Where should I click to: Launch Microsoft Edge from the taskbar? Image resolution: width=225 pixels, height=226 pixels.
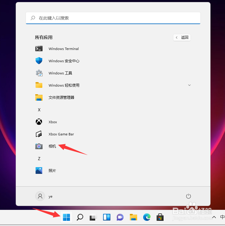[x=147, y=217]
